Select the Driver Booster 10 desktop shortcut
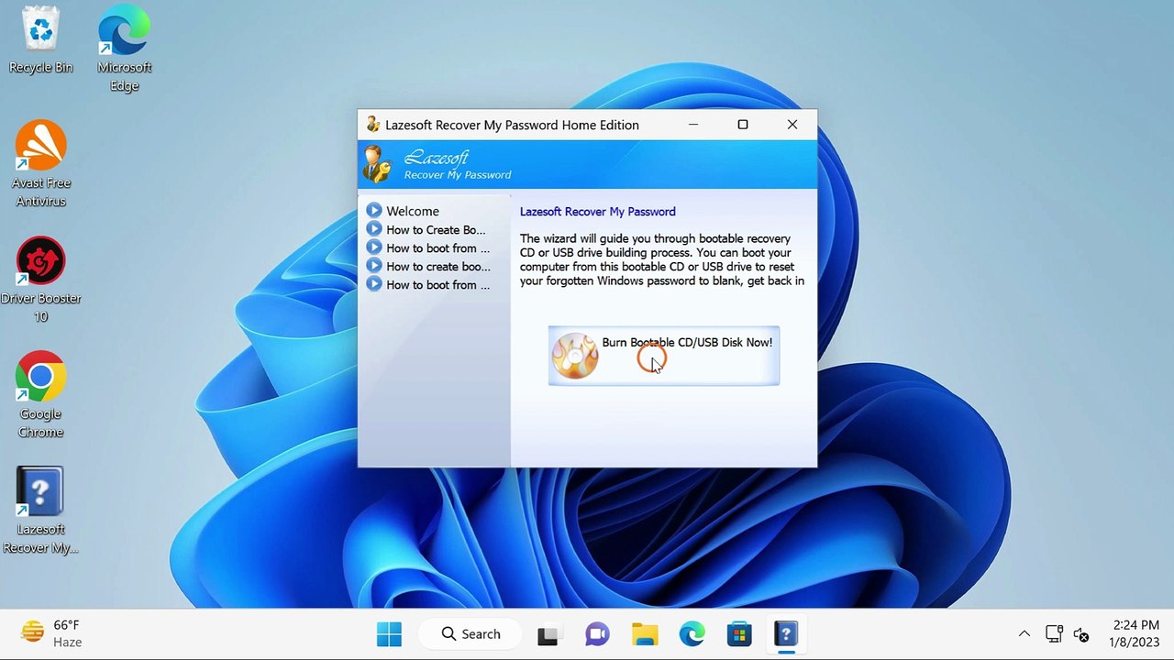 (x=41, y=280)
